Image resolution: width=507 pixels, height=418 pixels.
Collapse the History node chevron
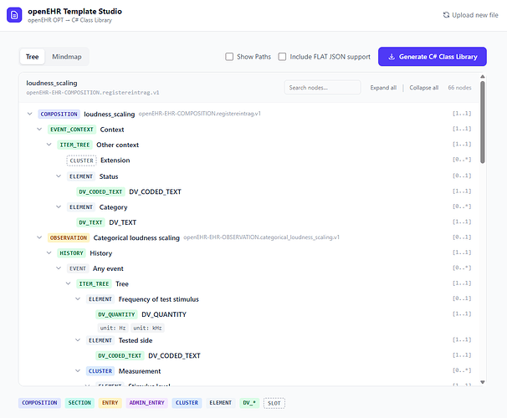(x=49, y=253)
